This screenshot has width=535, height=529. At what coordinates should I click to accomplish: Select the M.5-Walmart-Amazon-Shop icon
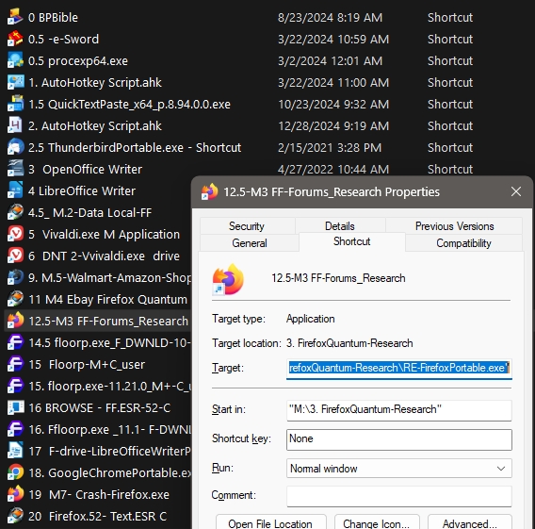[15, 277]
